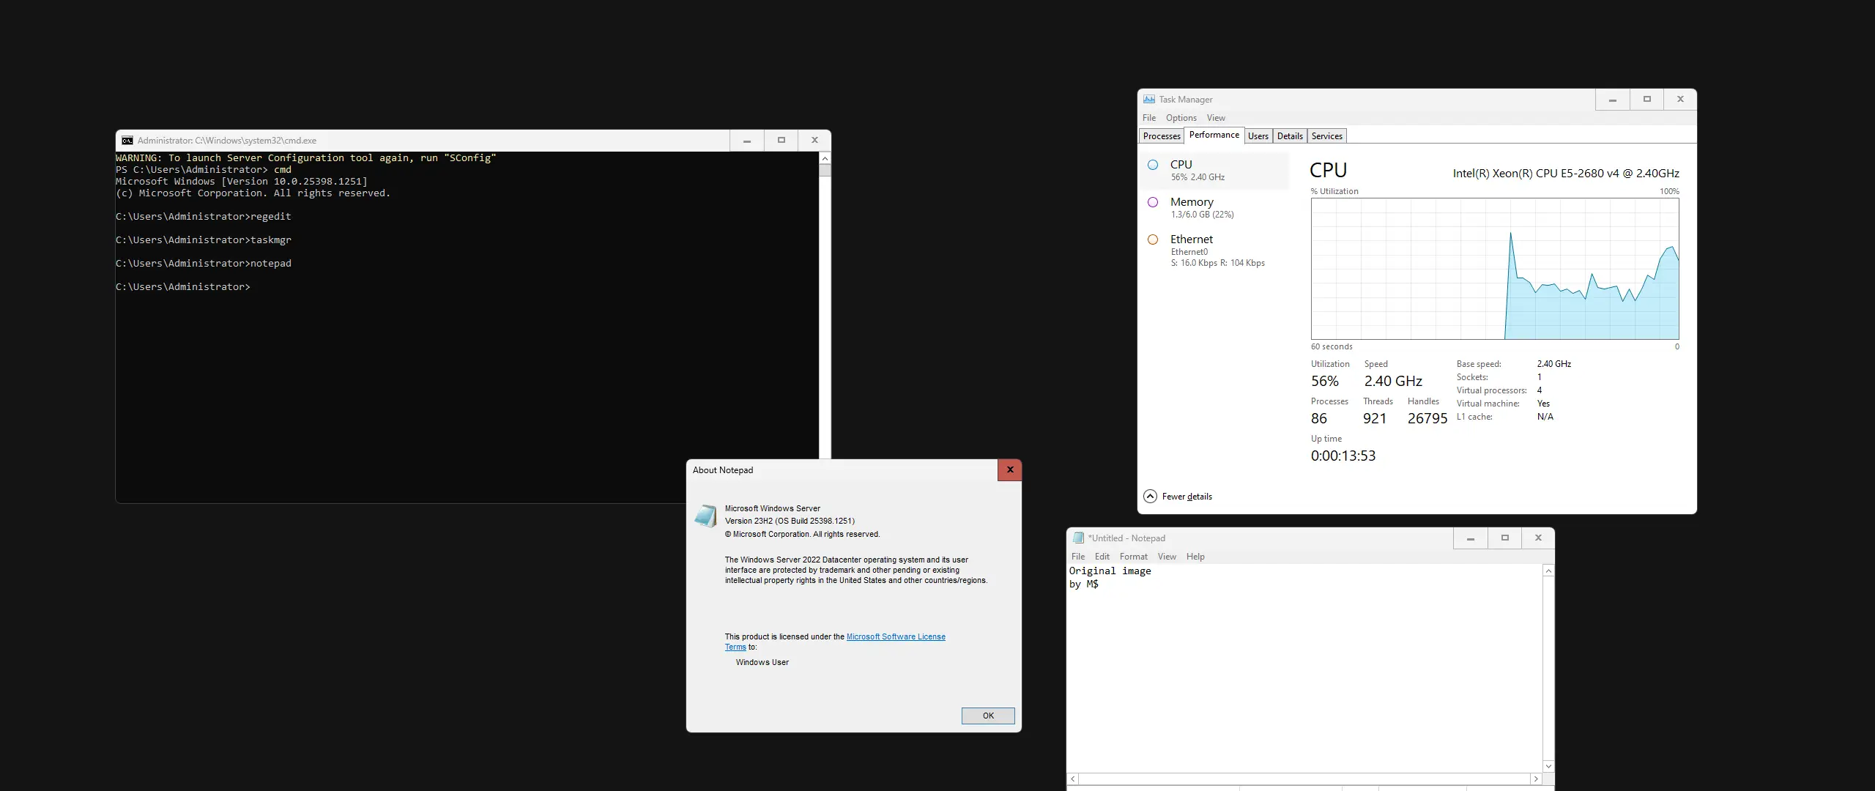Open the Format menu in Notepad

pyautogui.click(x=1133, y=557)
